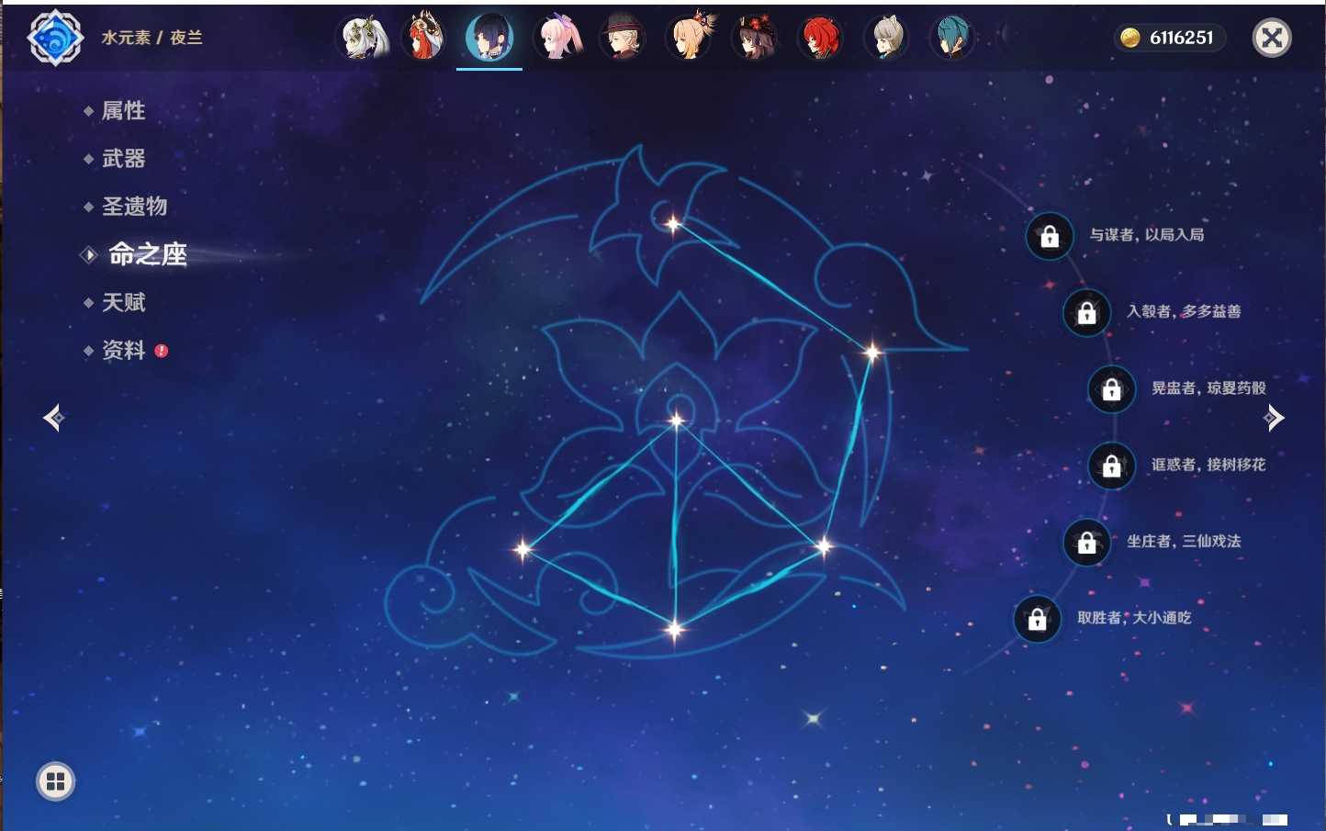Select the 命之座 constellation page
Screen dimensions: 1326x831
[x=148, y=254]
